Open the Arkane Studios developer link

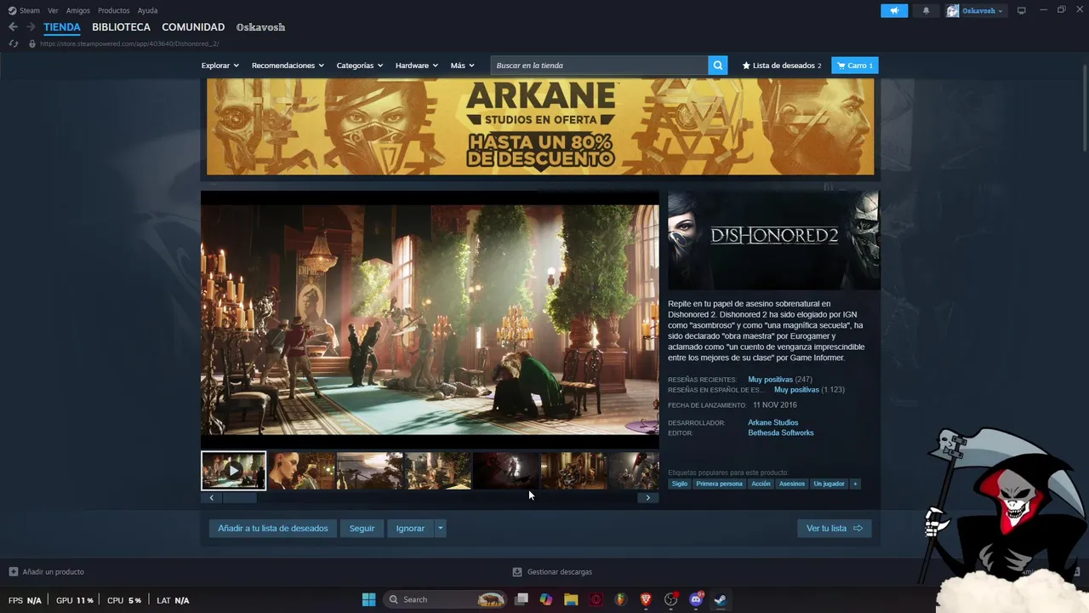click(773, 423)
